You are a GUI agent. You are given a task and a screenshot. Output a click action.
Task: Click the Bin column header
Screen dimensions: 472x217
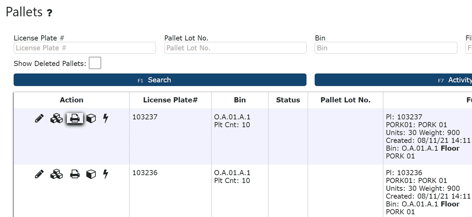pyautogui.click(x=240, y=100)
